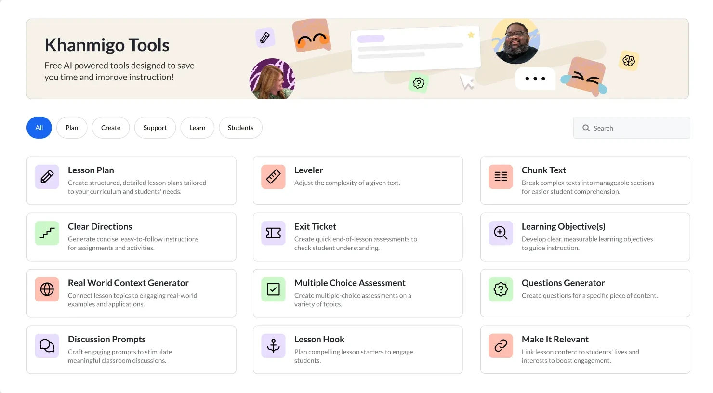Viewport: 713px width, 393px height.
Task: Click the yellow star on banner card
Action: pos(471,35)
